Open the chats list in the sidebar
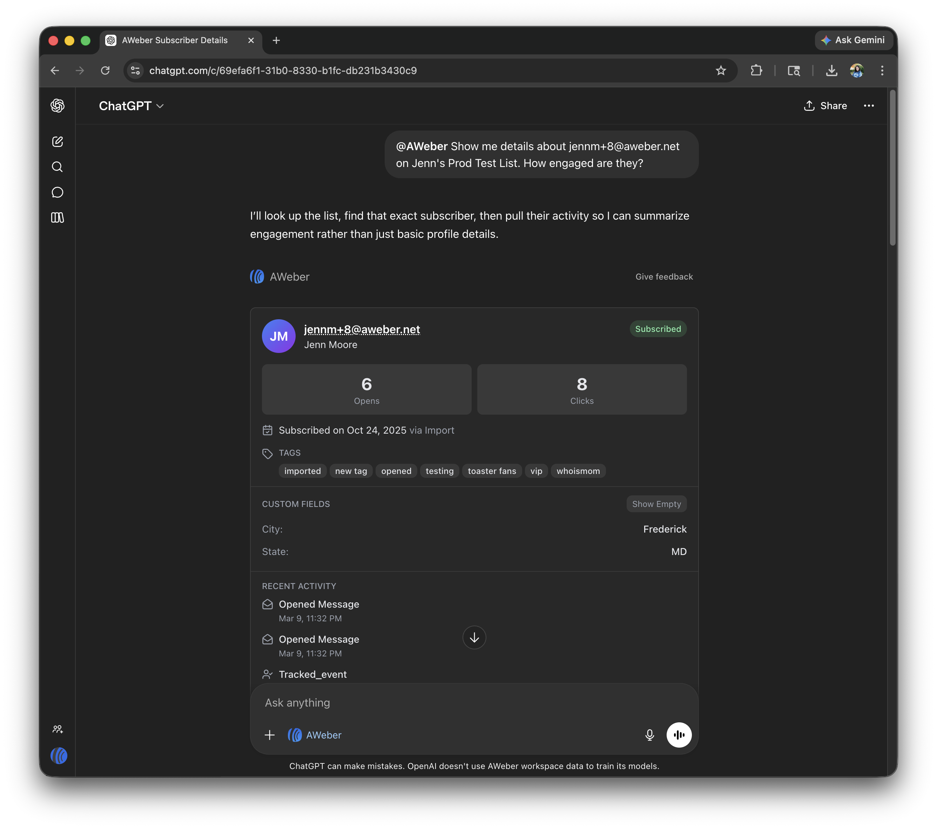This screenshot has width=937, height=829. [57, 192]
